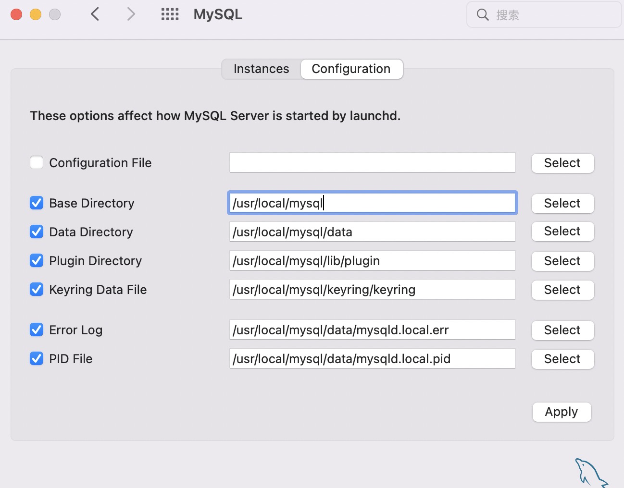624x488 pixels.
Task: Choose Select beside Data Directory
Action: (x=562, y=231)
